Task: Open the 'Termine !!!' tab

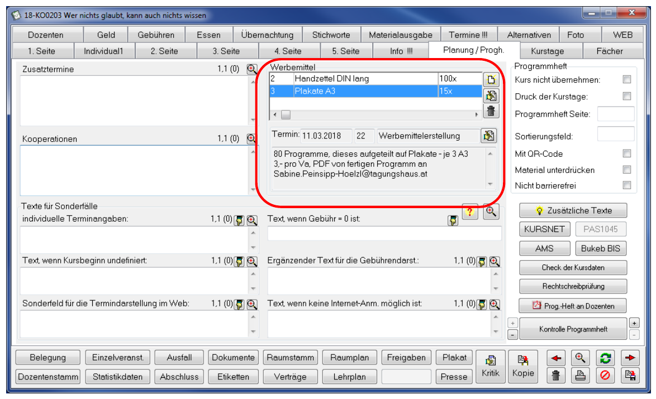Action: point(468,35)
